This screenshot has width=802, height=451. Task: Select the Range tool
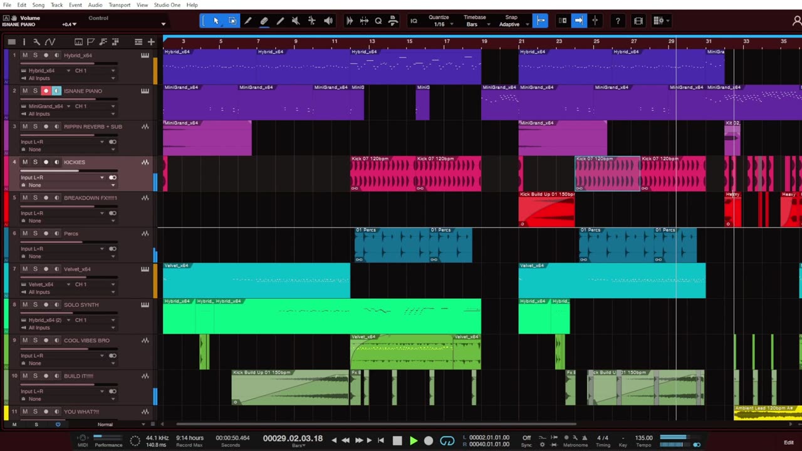click(x=232, y=21)
